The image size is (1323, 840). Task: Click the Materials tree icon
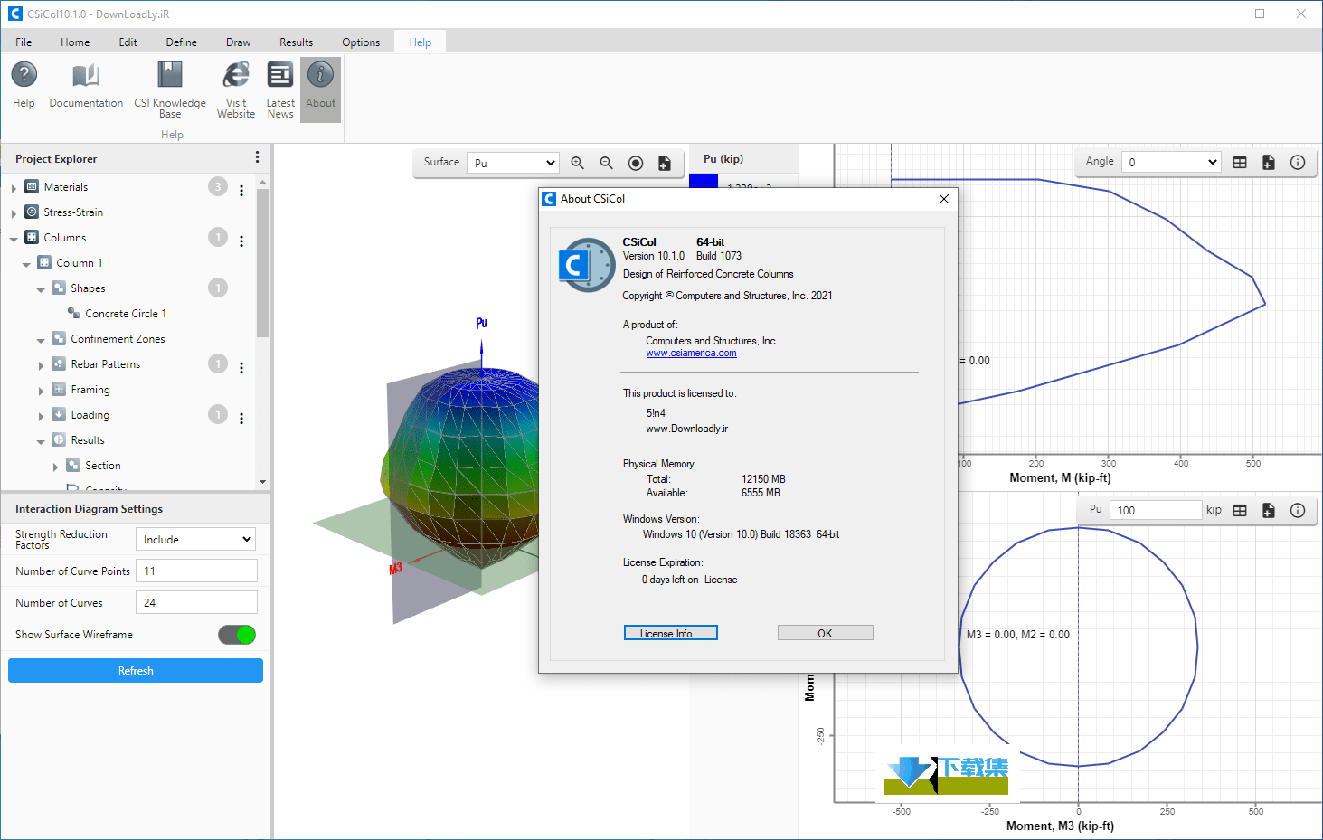[32, 186]
